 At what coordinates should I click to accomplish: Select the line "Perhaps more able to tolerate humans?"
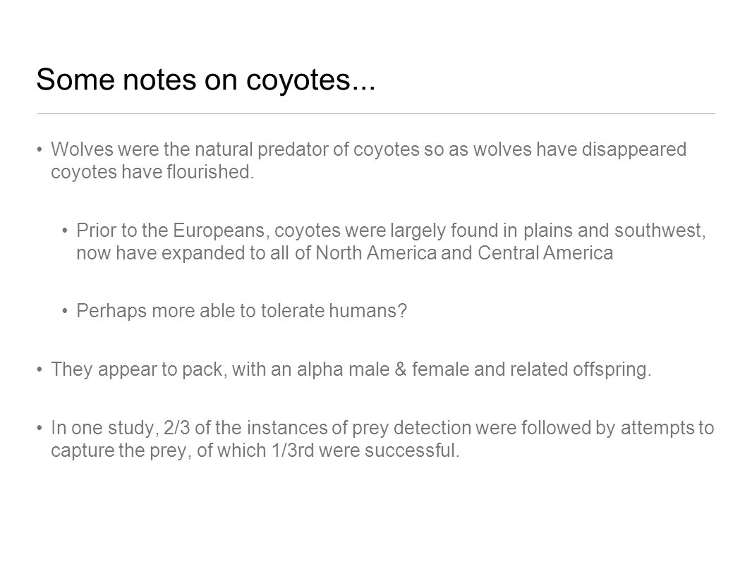coord(242,311)
